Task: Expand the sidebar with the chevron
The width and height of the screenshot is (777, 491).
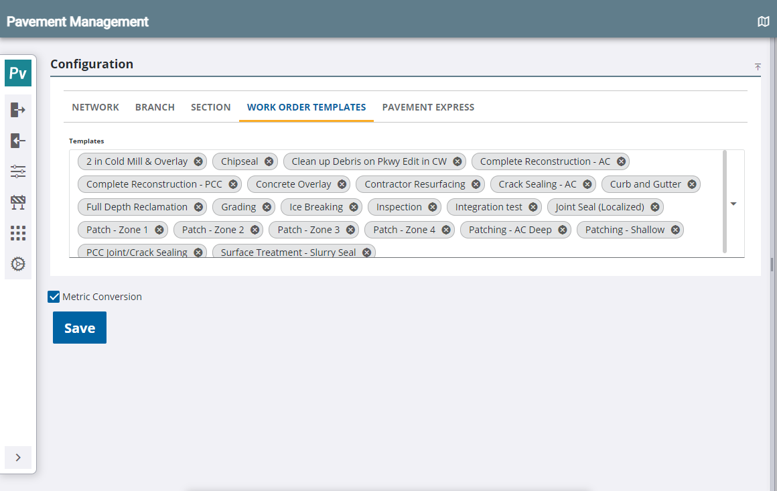Action: 18,458
